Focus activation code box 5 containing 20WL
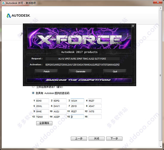The width and height of the screenshot is (164, 150). (x=42, y=106)
